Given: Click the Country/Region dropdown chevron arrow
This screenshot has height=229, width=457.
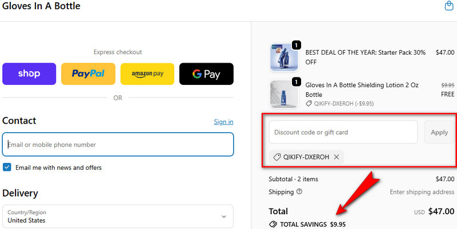Looking at the screenshot, I should pos(223,216).
